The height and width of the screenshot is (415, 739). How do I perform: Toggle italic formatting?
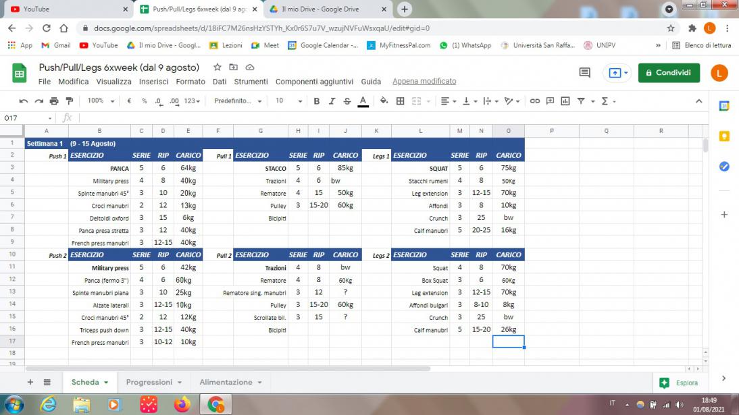(332, 101)
